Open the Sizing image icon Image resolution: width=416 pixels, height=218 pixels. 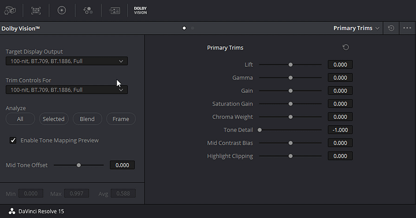point(114,10)
